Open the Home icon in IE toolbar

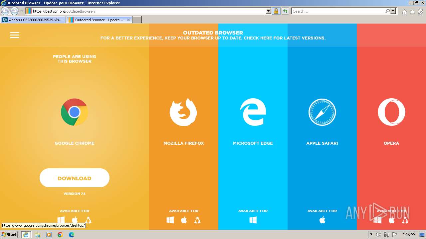(404, 12)
